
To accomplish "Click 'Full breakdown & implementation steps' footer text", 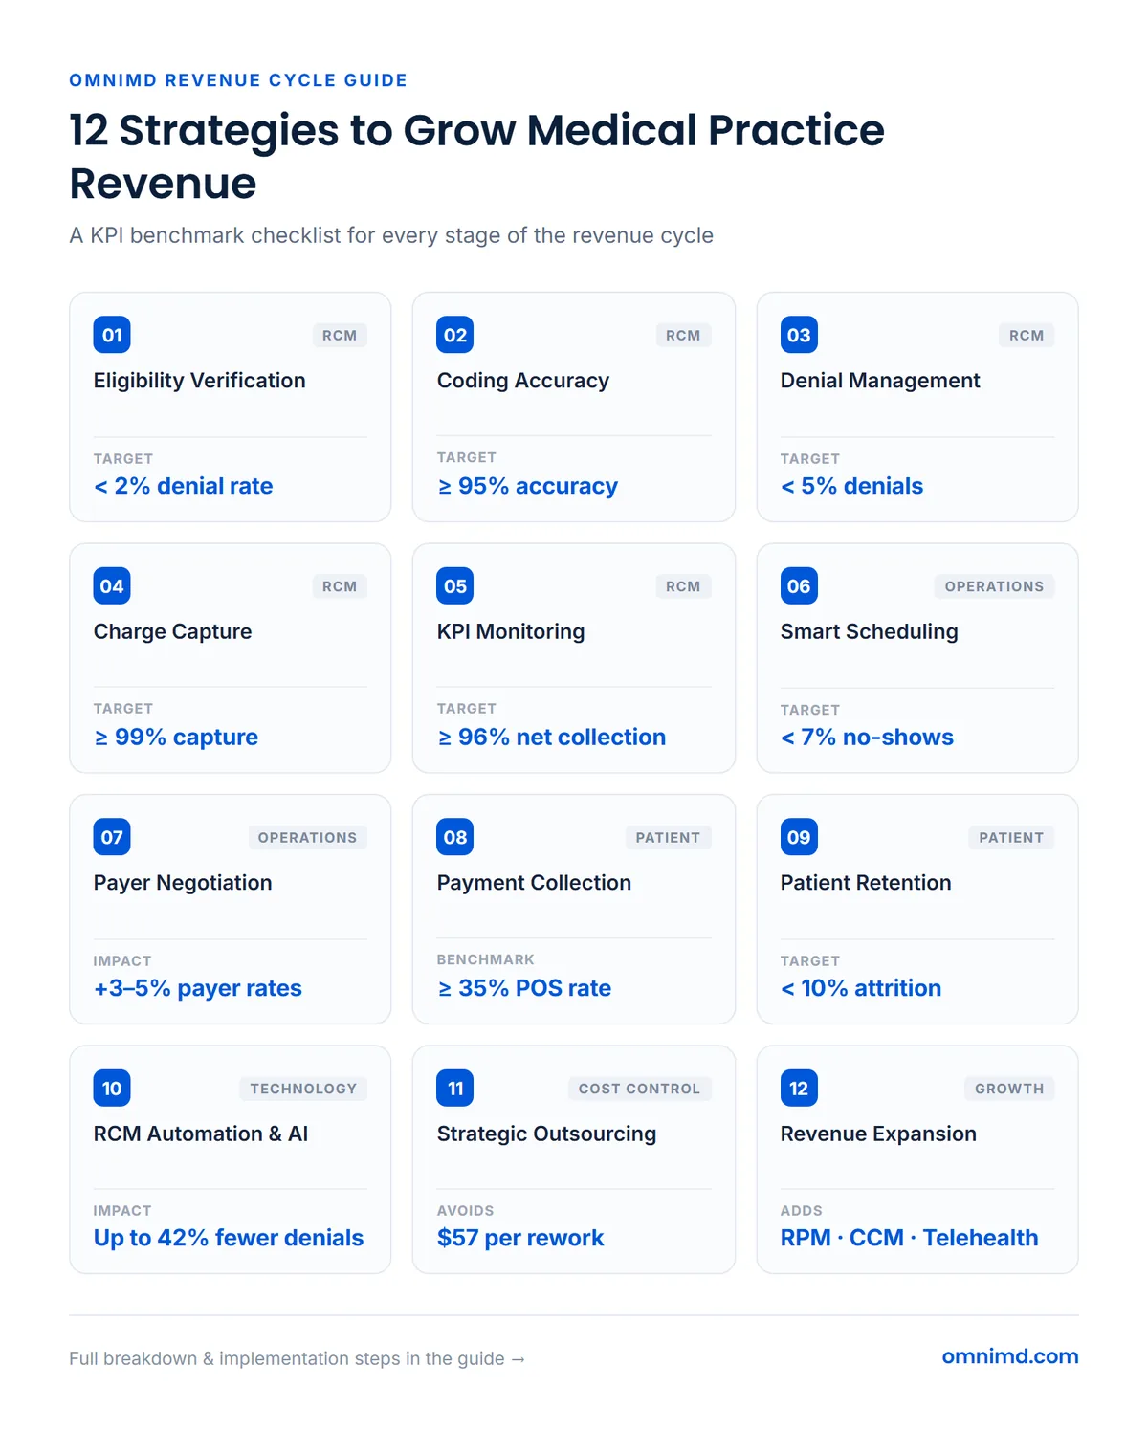I will click(298, 1358).
